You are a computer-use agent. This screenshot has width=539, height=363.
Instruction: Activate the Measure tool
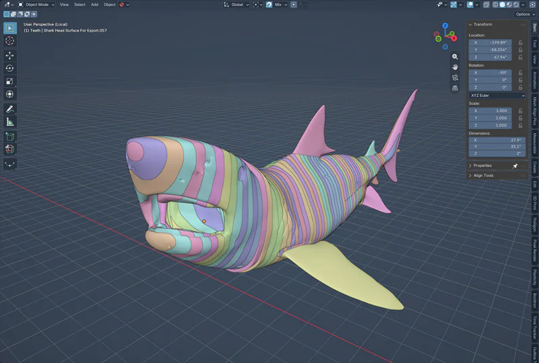[9, 122]
